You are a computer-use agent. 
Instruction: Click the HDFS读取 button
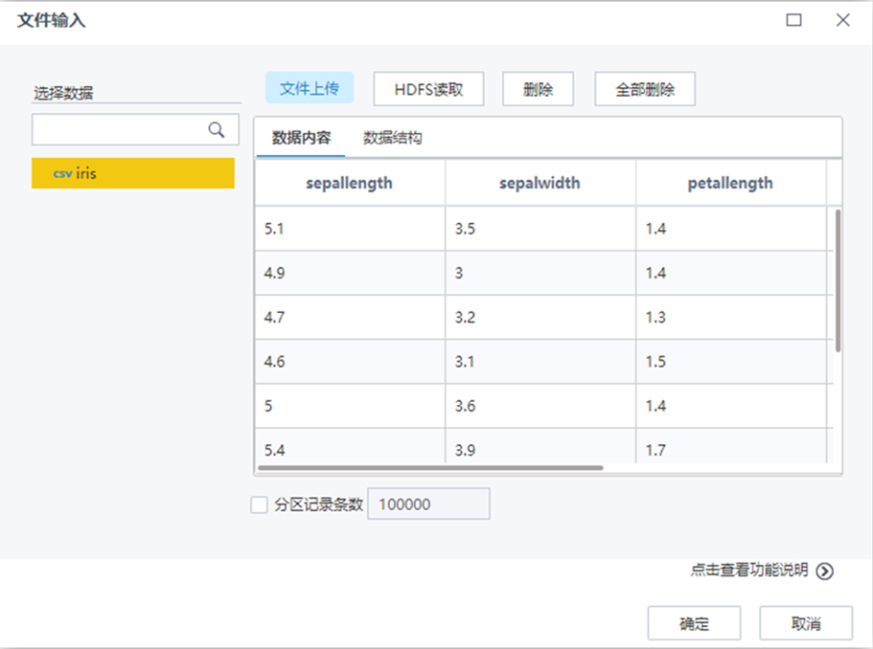428,88
